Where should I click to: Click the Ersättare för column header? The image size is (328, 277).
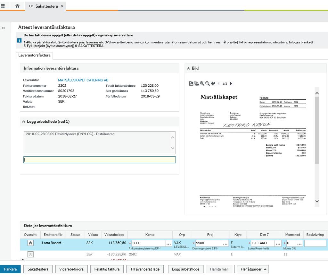coord(53,235)
